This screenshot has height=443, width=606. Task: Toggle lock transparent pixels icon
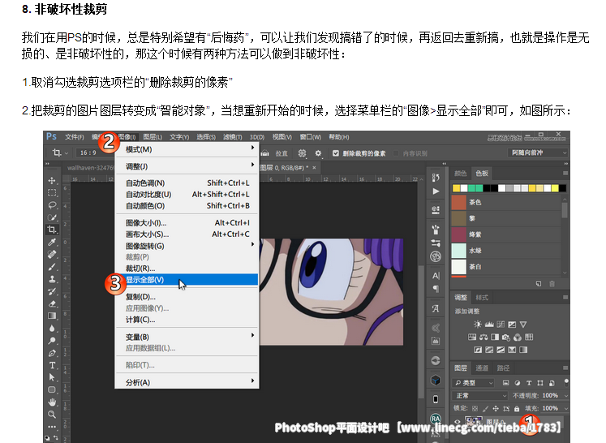click(x=475, y=408)
